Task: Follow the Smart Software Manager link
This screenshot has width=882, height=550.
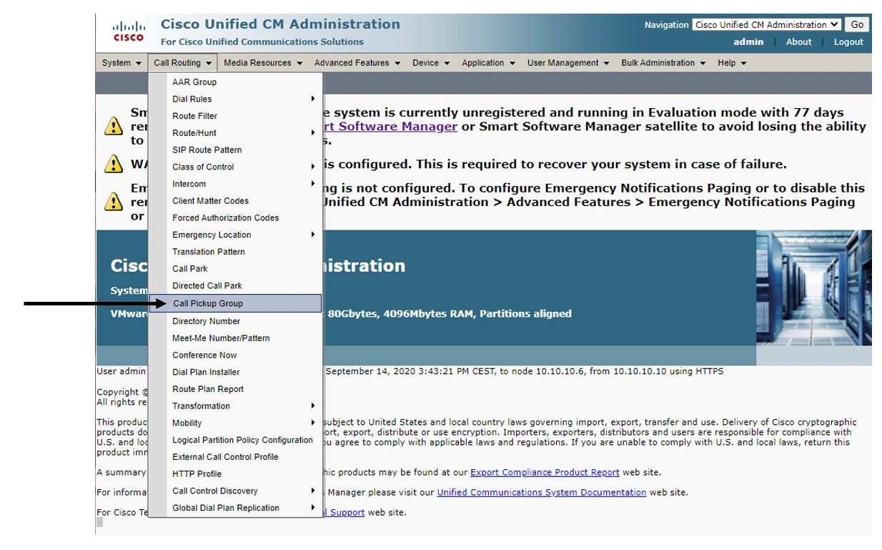Action: (390, 127)
